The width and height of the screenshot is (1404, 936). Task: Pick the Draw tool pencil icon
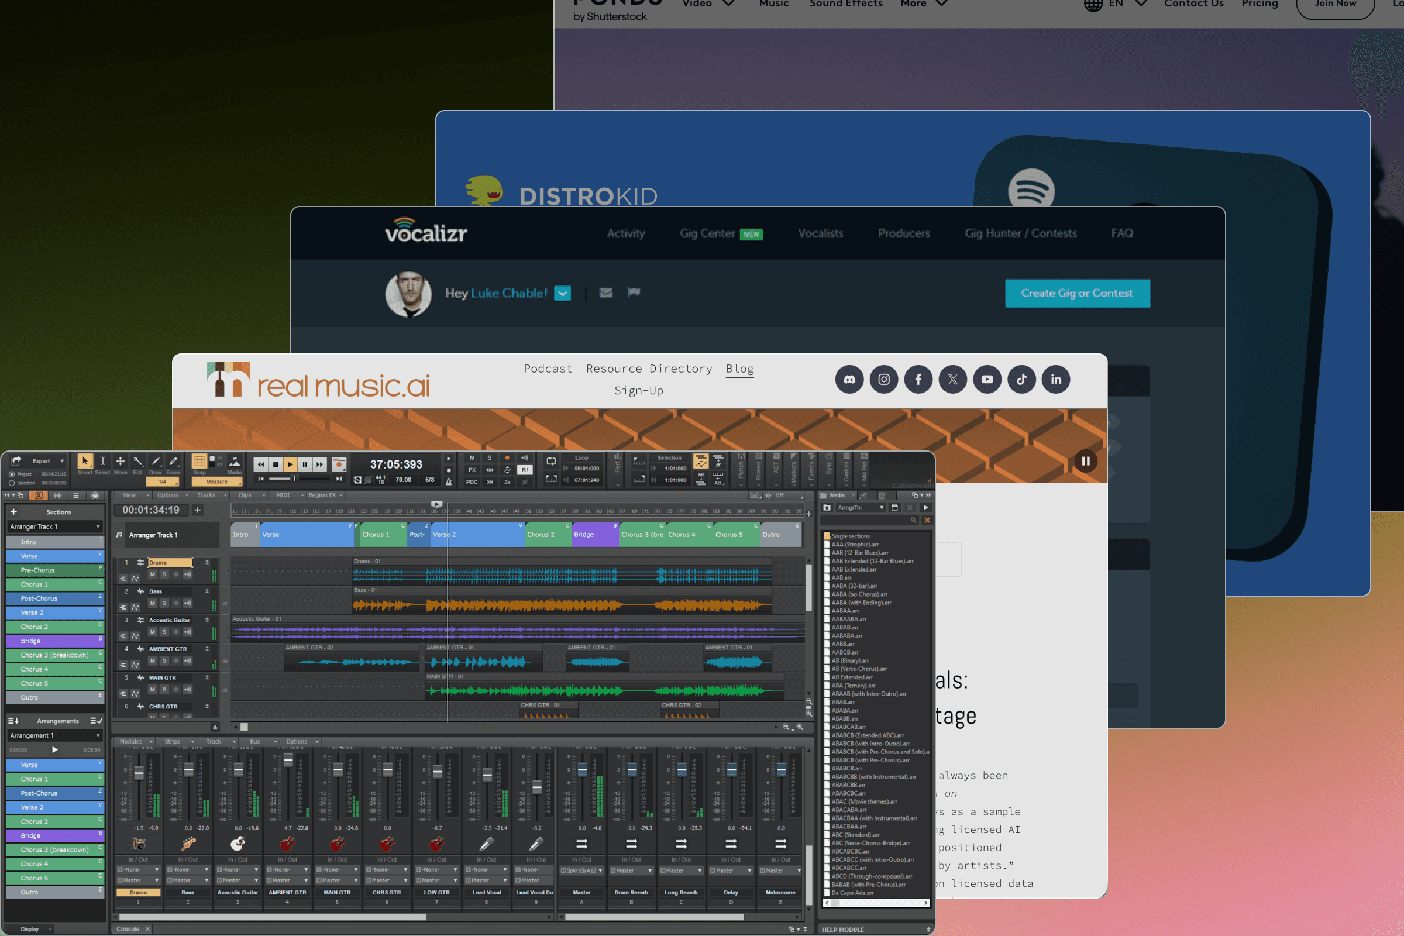(x=155, y=461)
